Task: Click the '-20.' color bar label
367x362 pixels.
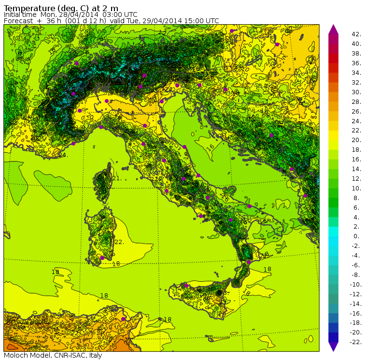Action: pyautogui.click(x=355, y=333)
